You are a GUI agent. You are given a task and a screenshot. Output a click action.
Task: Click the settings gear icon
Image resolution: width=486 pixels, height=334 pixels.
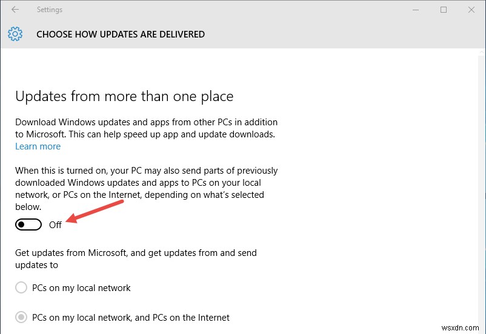point(15,34)
